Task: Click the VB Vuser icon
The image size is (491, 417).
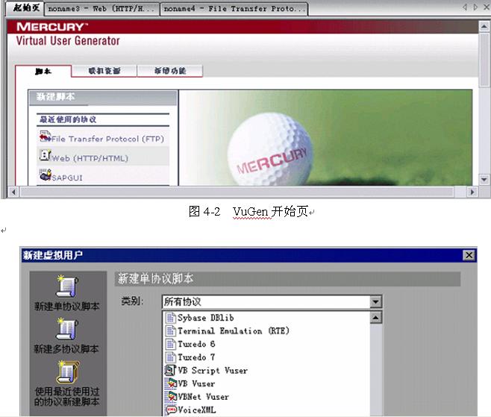Action: pos(171,383)
